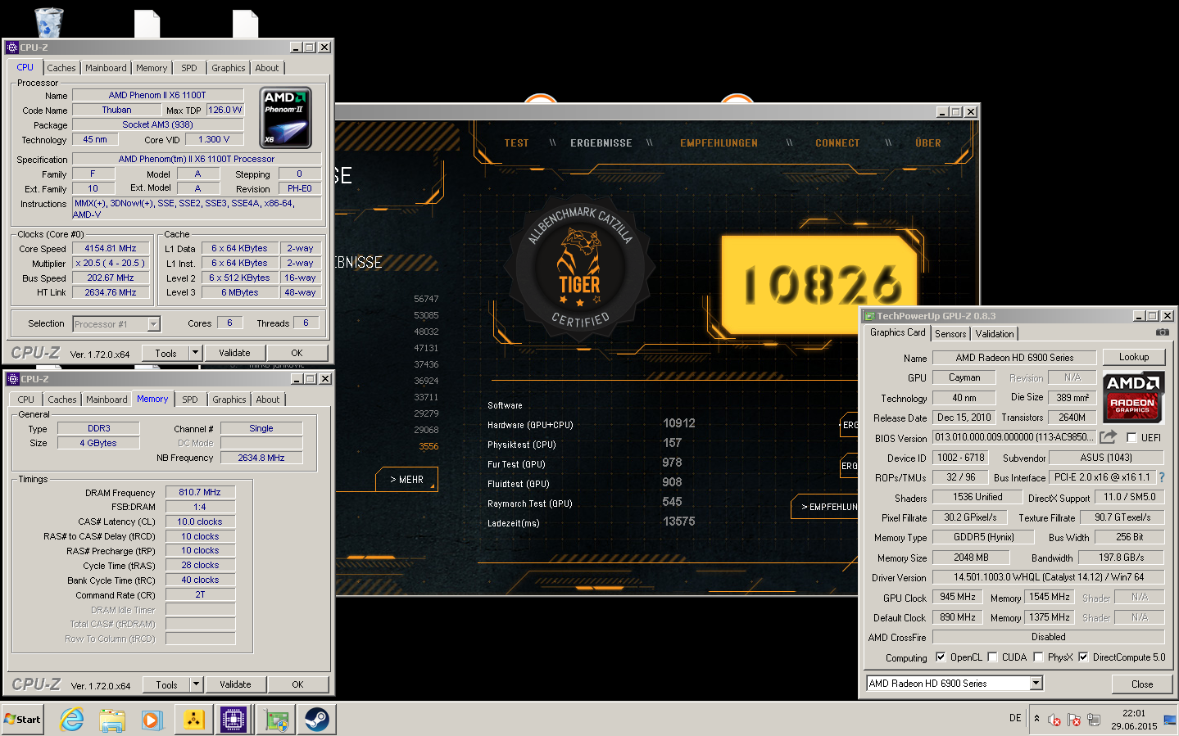Click the Lookup button in GPU-Z
The width and height of the screenshot is (1179, 736).
(x=1134, y=357)
